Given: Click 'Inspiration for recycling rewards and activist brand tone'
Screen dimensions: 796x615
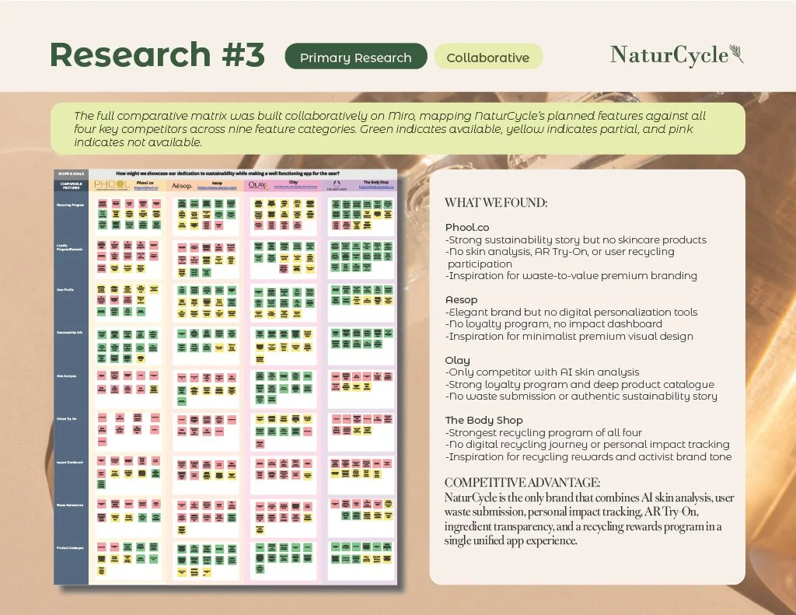Looking at the screenshot, I should click(x=588, y=456).
